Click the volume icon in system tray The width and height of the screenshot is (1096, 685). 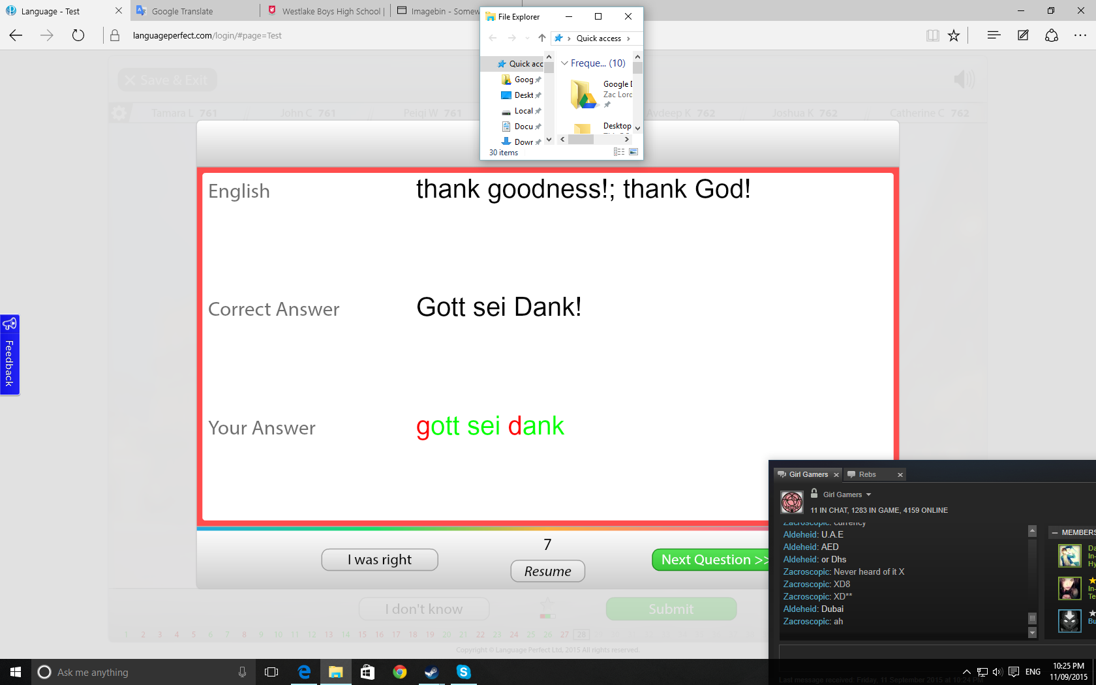(x=997, y=672)
